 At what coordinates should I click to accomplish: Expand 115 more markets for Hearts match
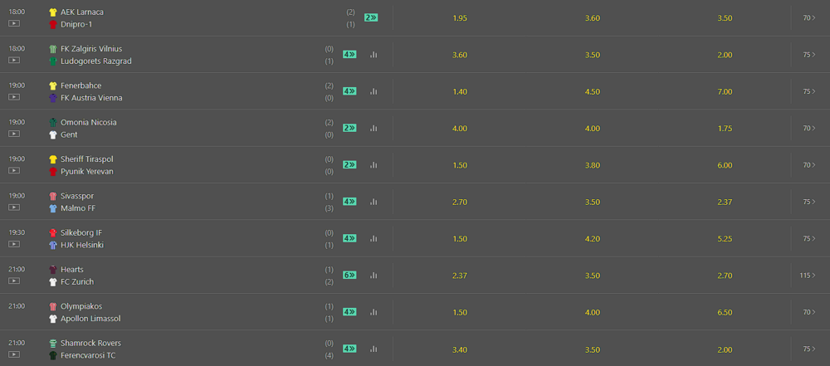click(808, 276)
